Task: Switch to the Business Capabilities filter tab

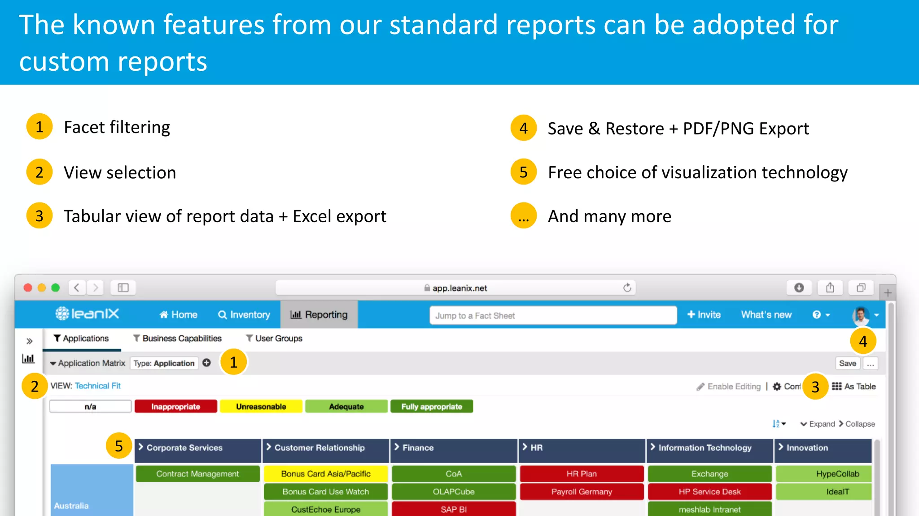Action: pos(177,339)
